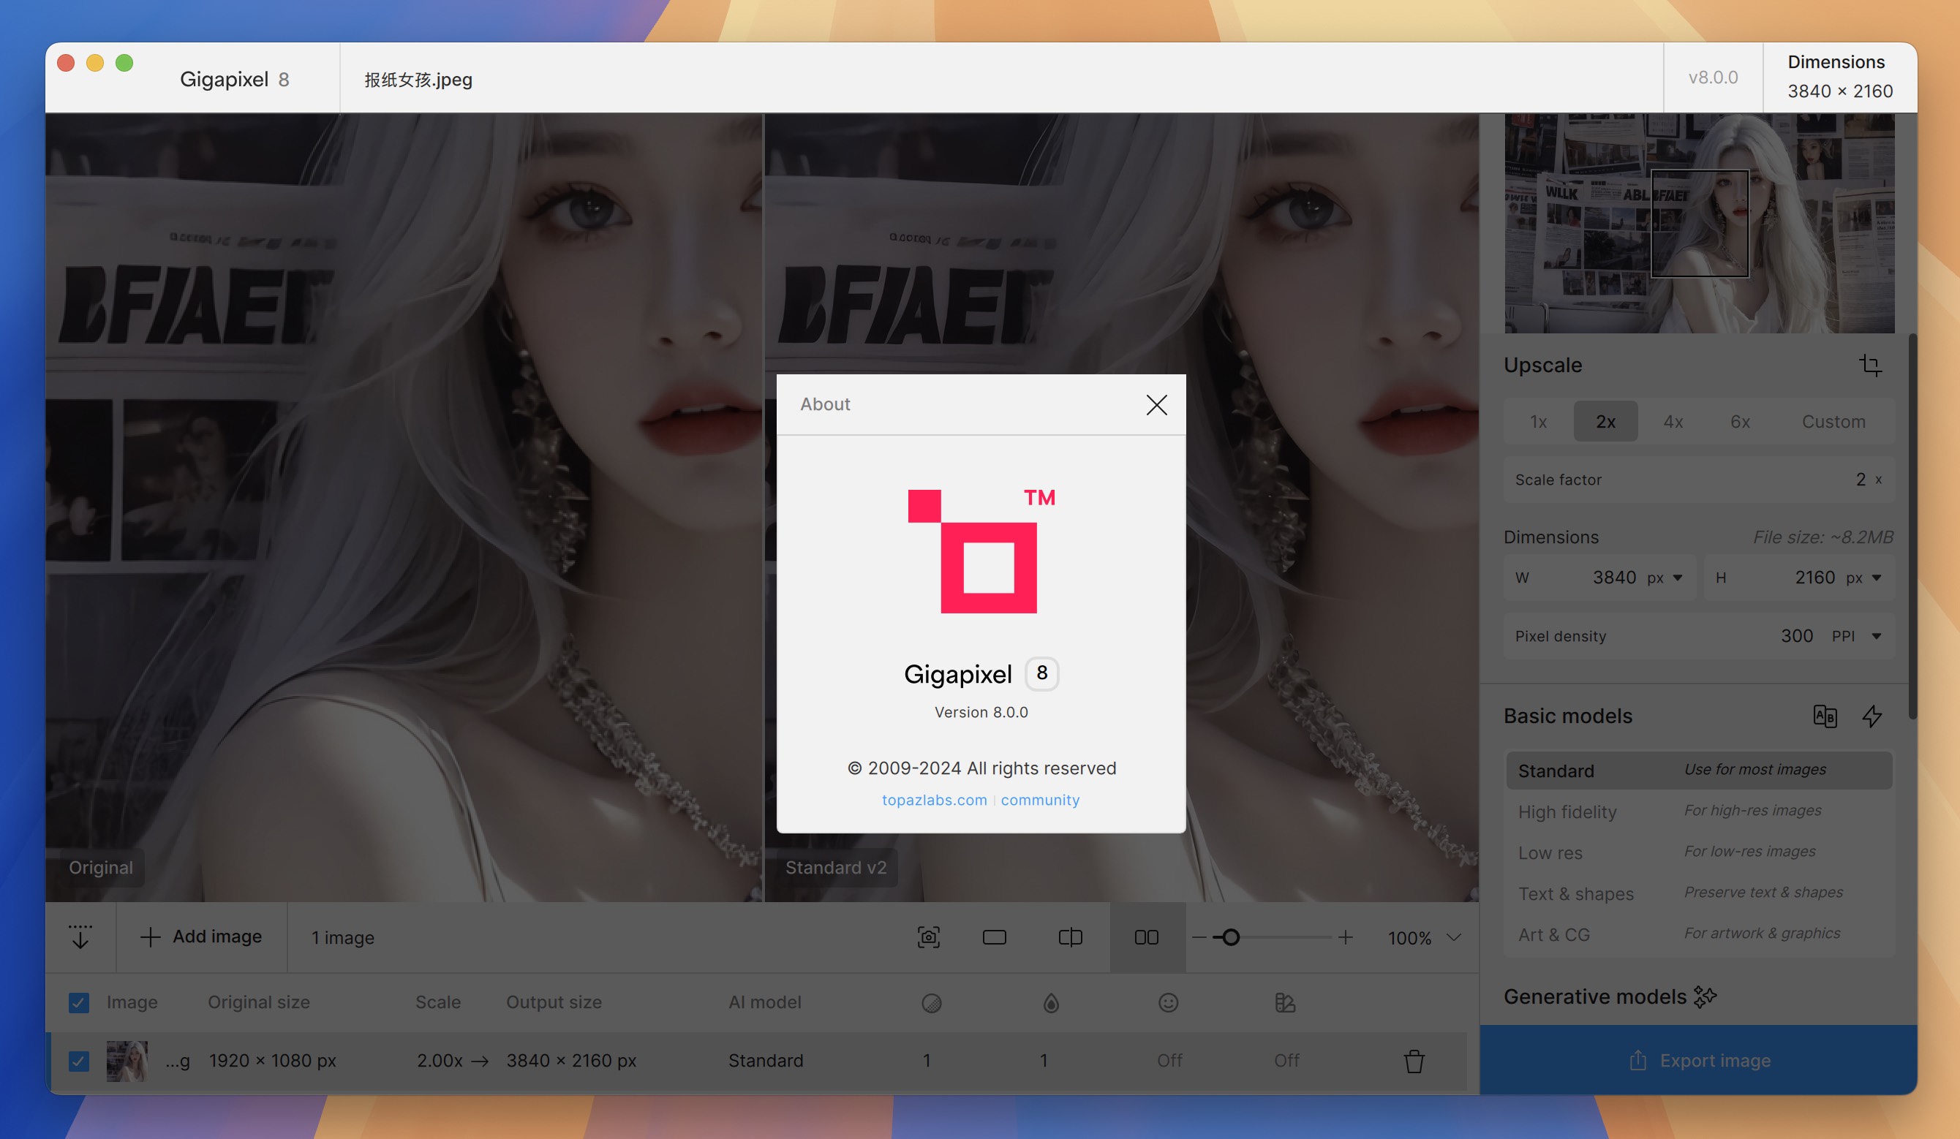Edit the Scale factor field
The image size is (1960, 1139).
click(1699, 480)
